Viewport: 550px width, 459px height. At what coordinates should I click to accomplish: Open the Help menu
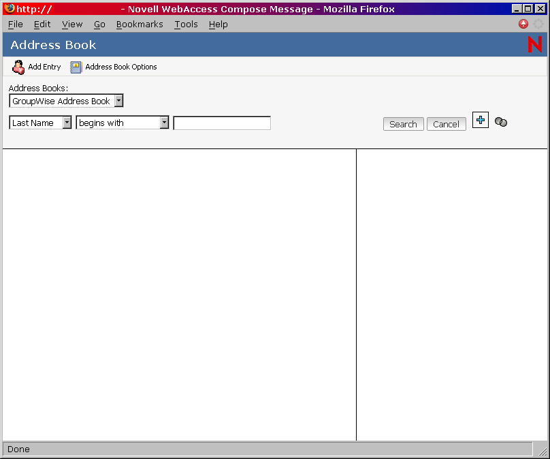point(219,25)
